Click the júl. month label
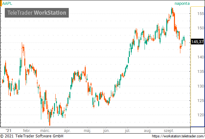Viewport: 205px width, 139px height. 128,130
